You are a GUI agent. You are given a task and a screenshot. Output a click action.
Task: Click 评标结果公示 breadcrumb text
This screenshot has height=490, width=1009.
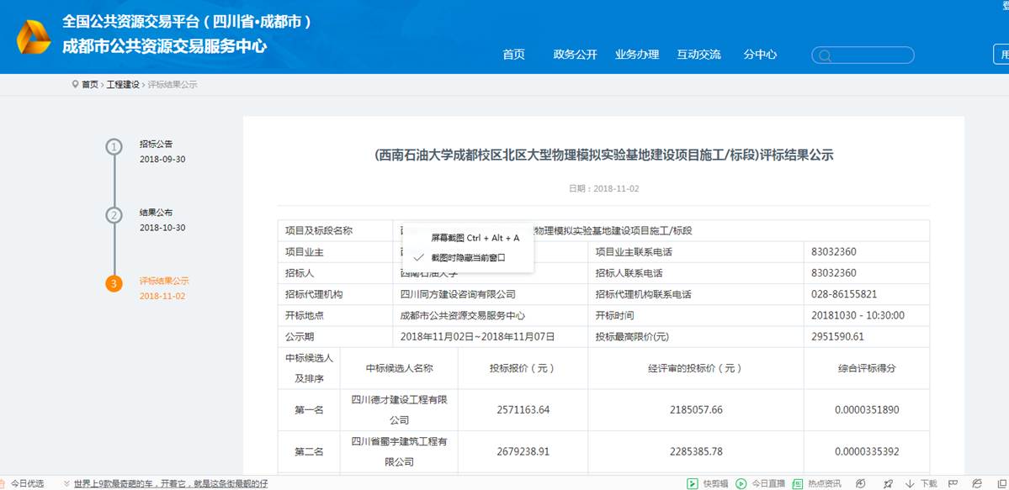coord(173,85)
